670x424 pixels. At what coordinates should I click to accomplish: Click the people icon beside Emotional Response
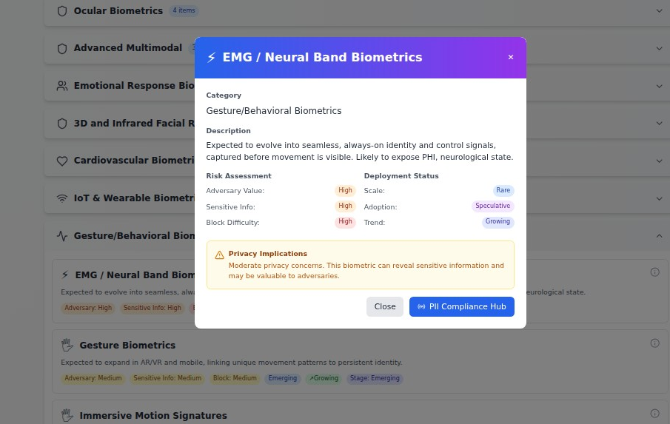pos(62,86)
